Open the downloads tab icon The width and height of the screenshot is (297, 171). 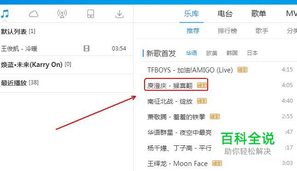click(x=119, y=14)
